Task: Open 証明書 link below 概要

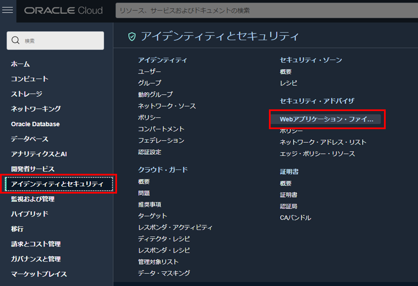Action: (x=289, y=195)
